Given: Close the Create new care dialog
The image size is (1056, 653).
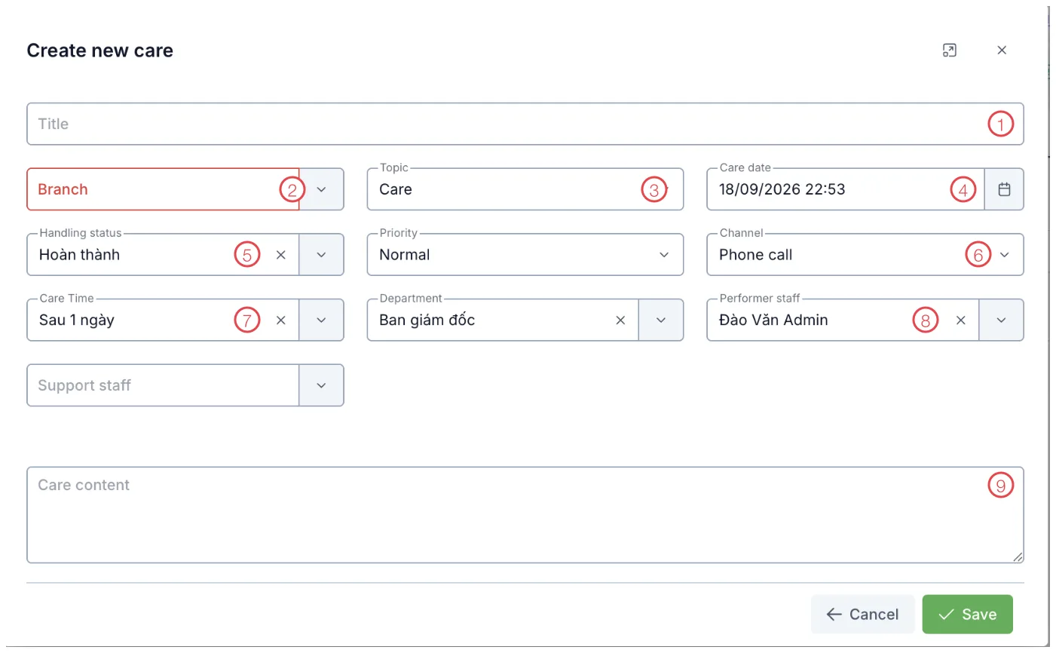Looking at the screenshot, I should click(x=1002, y=51).
